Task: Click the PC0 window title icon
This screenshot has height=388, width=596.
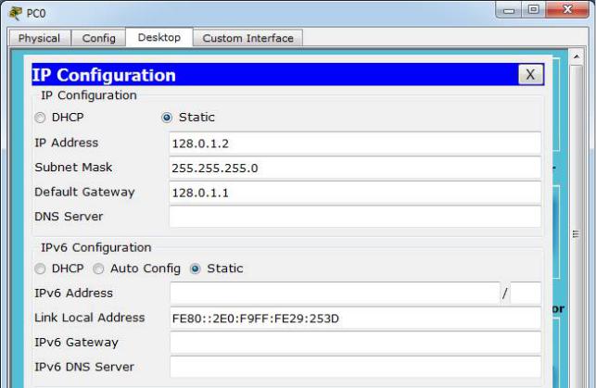Action: tap(16, 13)
